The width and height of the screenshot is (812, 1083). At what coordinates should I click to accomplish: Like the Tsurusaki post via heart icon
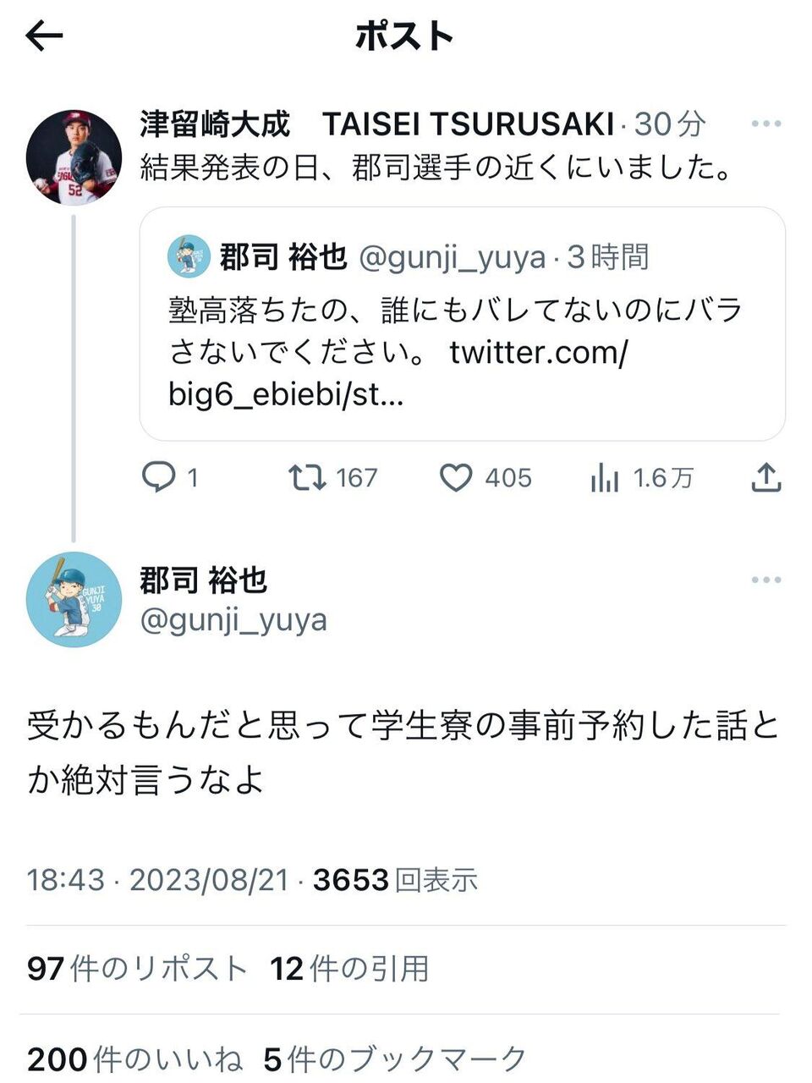[x=456, y=478]
